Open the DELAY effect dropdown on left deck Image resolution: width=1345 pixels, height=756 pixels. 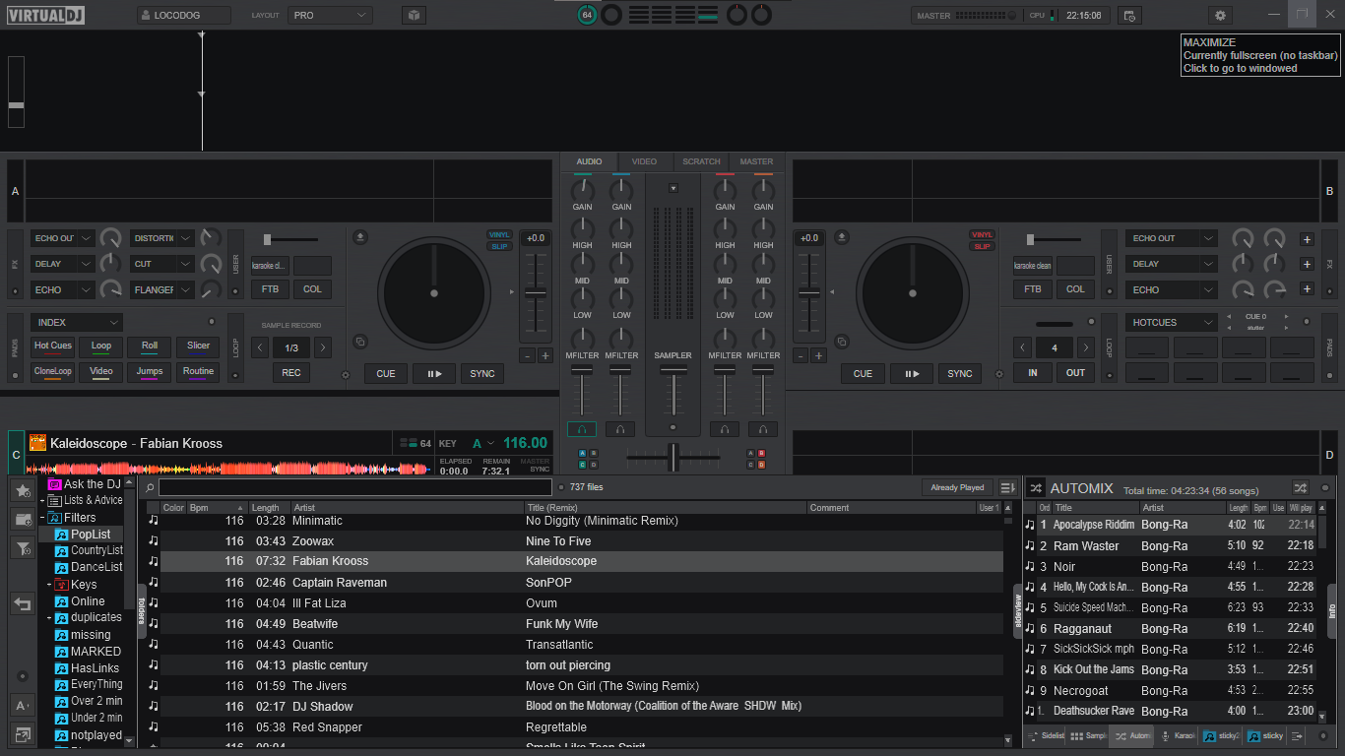click(x=63, y=264)
